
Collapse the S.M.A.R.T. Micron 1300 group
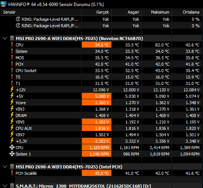[x=5, y=186]
